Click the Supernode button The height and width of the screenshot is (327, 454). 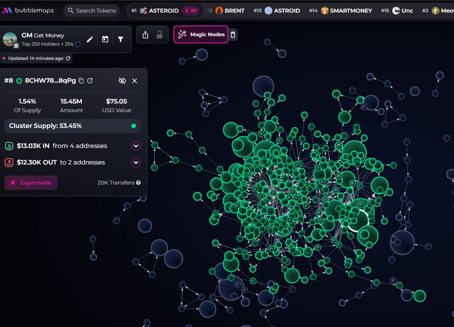coord(31,183)
